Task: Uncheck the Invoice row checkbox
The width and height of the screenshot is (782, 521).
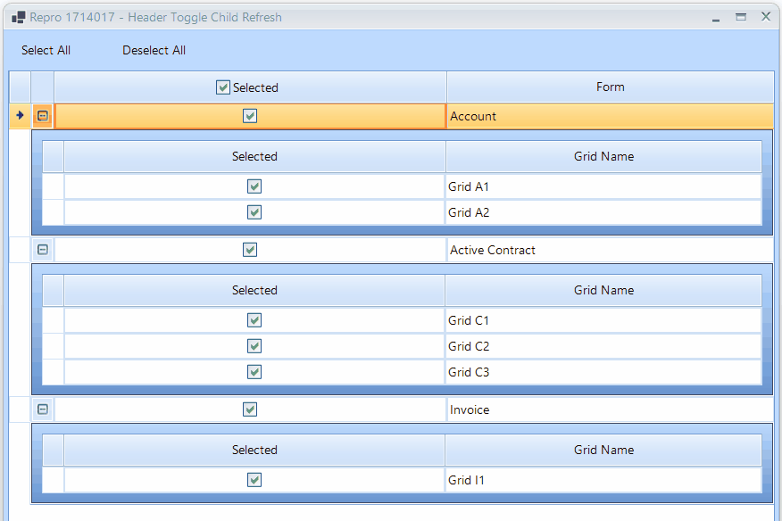Action: (x=250, y=409)
